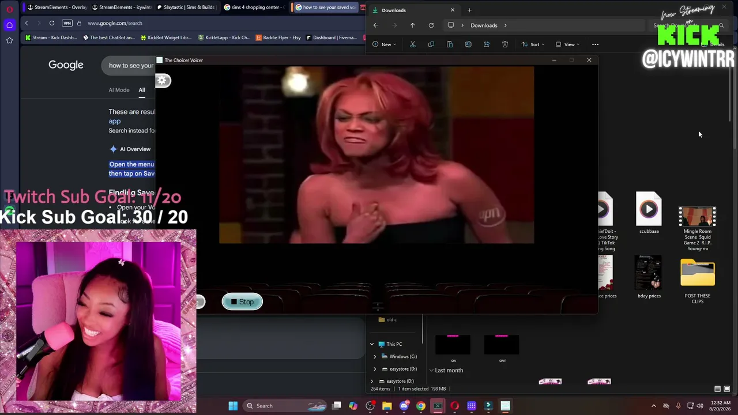
Task: Open Kicklet.app bookmark
Action: (224, 37)
